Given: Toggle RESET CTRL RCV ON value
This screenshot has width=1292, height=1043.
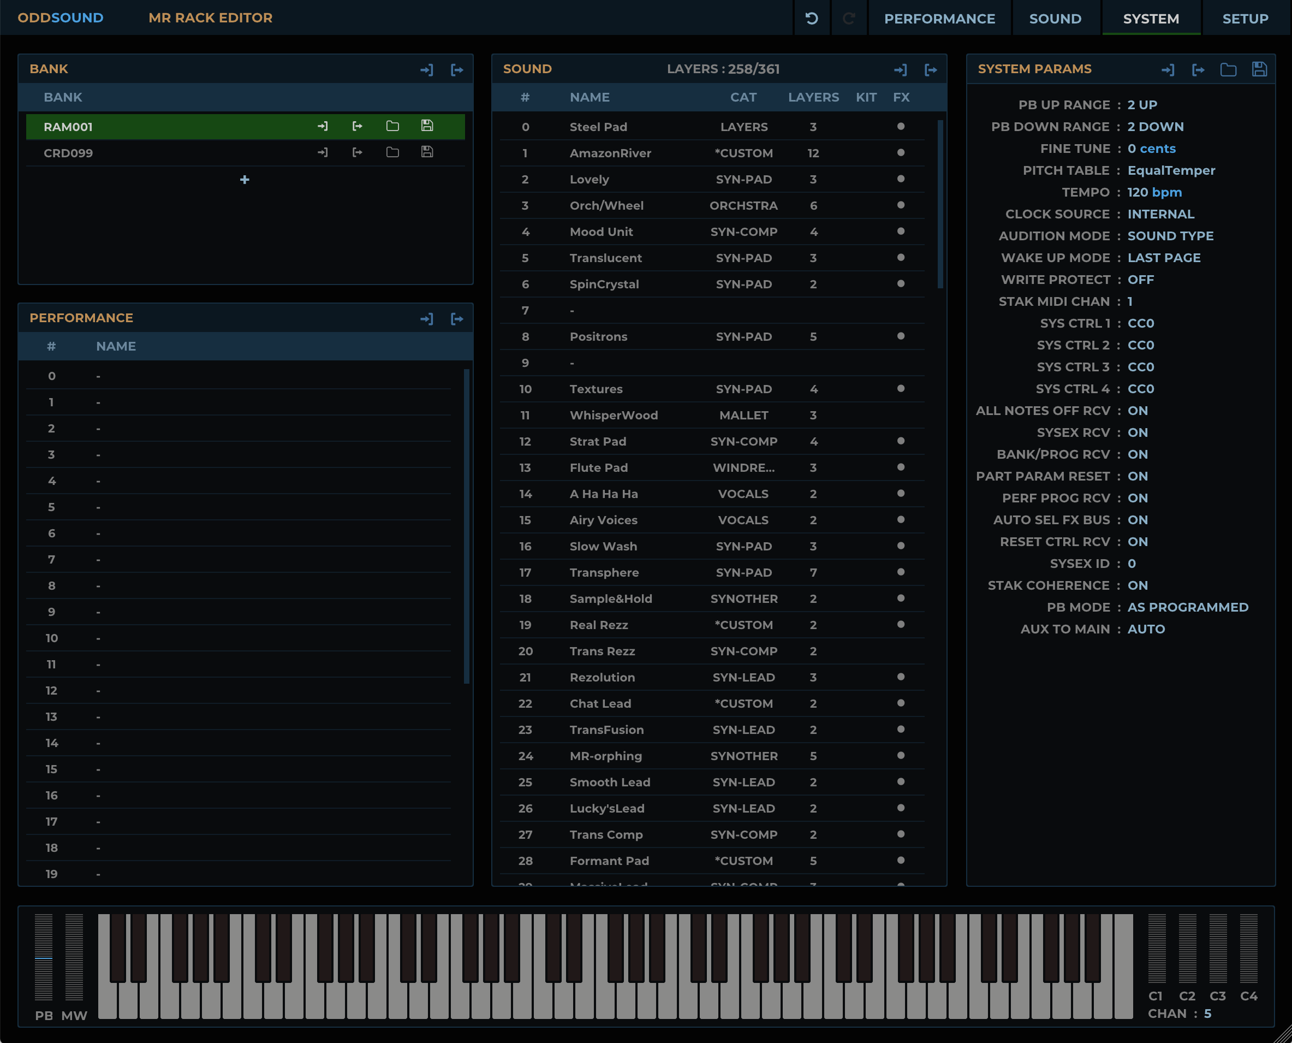Looking at the screenshot, I should tap(1138, 541).
